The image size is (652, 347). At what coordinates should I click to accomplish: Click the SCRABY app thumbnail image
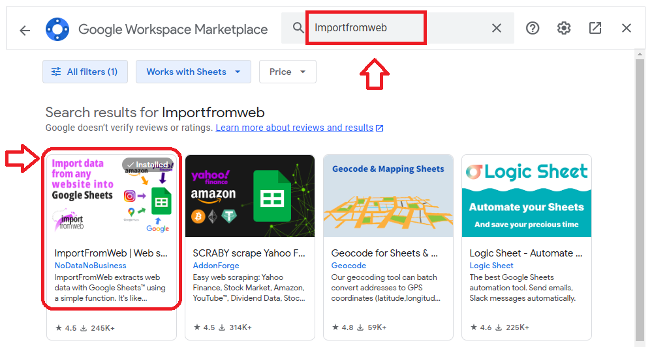click(x=250, y=196)
